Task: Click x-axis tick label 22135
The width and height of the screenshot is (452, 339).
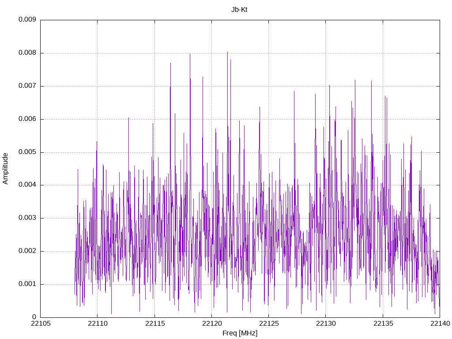Action: pos(383,324)
